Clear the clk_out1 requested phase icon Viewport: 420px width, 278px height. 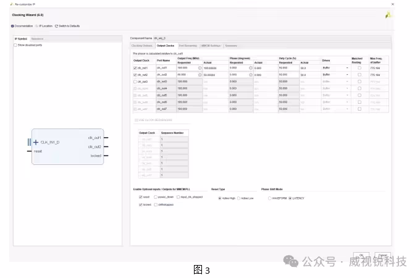(251, 68)
